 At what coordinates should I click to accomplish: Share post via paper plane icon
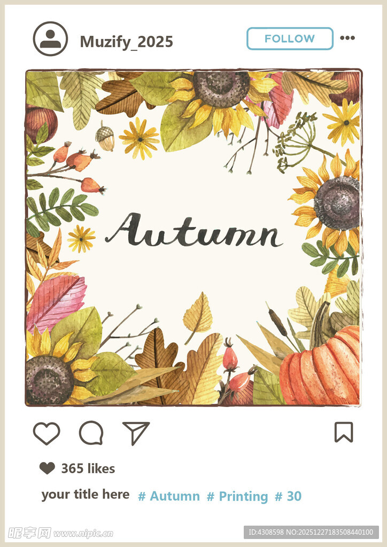pyautogui.click(x=136, y=433)
